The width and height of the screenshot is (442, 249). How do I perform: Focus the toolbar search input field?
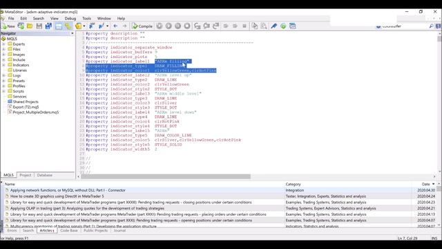click(x=405, y=26)
